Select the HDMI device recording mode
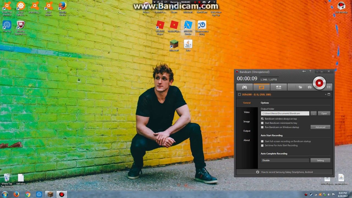 click(279, 87)
